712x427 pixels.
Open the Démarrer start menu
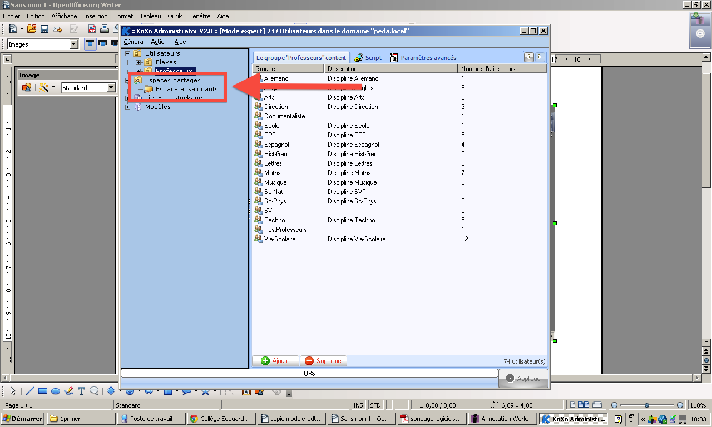click(x=23, y=419)
